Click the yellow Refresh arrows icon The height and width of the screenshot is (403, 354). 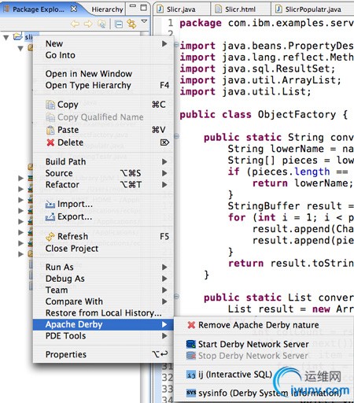tap(50, 236)
